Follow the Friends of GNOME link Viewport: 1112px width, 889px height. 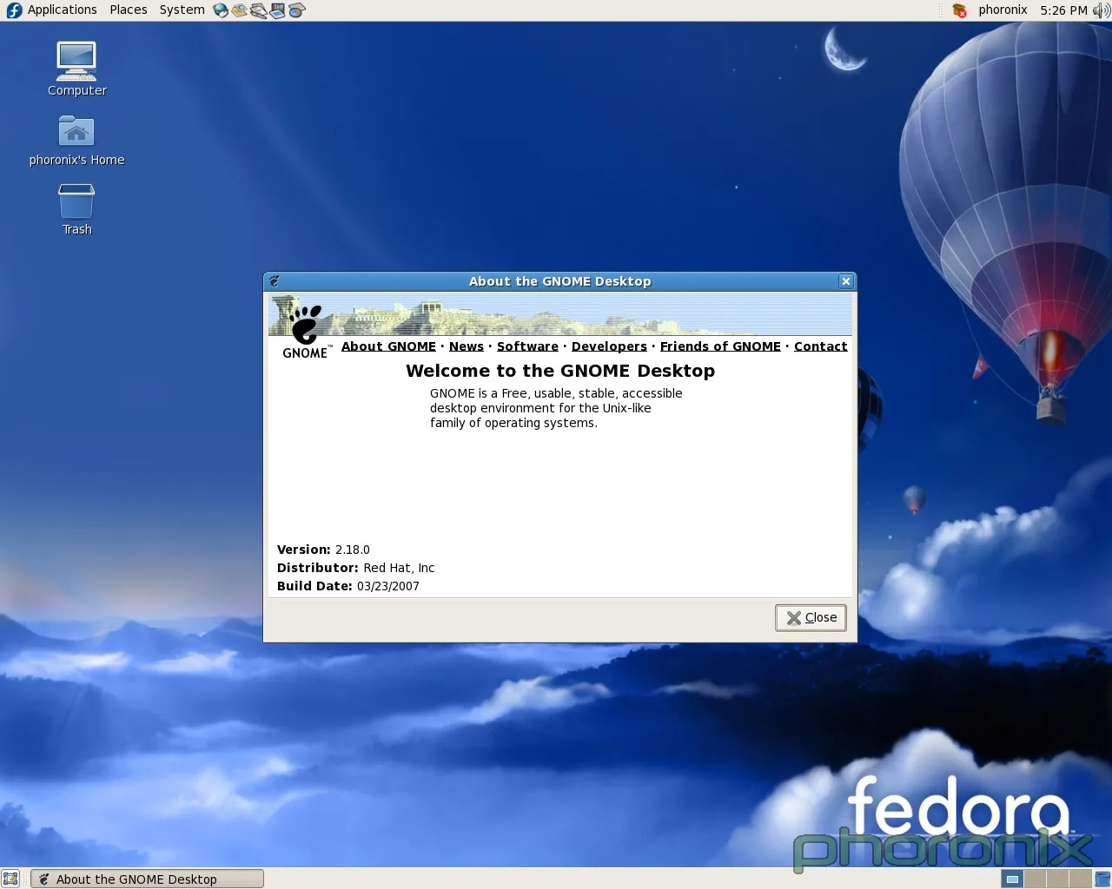(720, 346)
